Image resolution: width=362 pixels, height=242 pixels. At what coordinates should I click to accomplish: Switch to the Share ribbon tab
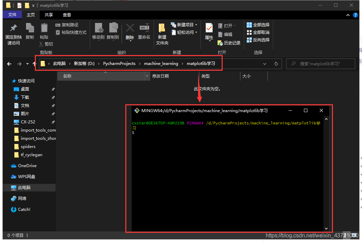[49, 15]
